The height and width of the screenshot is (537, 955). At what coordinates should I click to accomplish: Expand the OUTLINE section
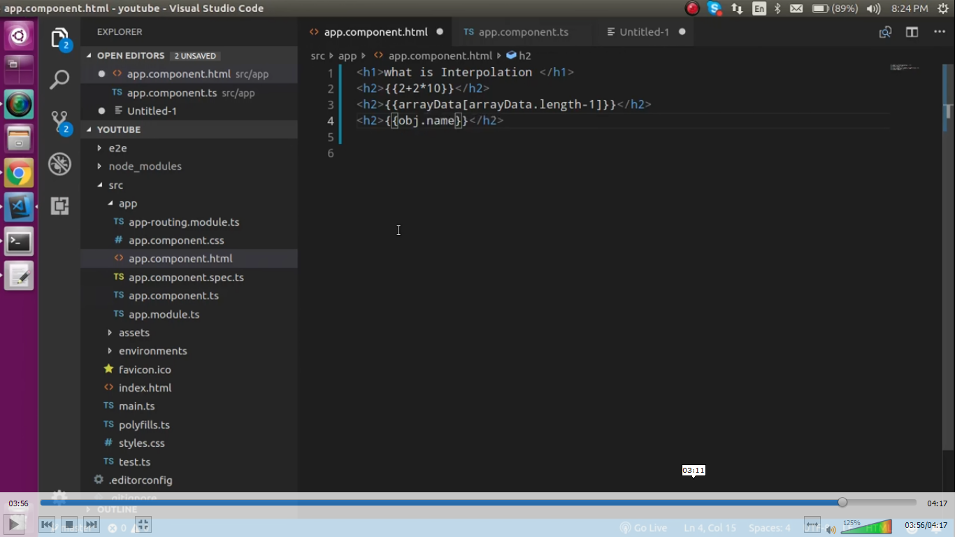189,510
